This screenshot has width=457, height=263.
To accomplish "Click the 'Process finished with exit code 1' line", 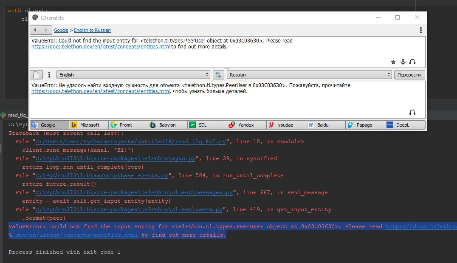I will (65, 252).
